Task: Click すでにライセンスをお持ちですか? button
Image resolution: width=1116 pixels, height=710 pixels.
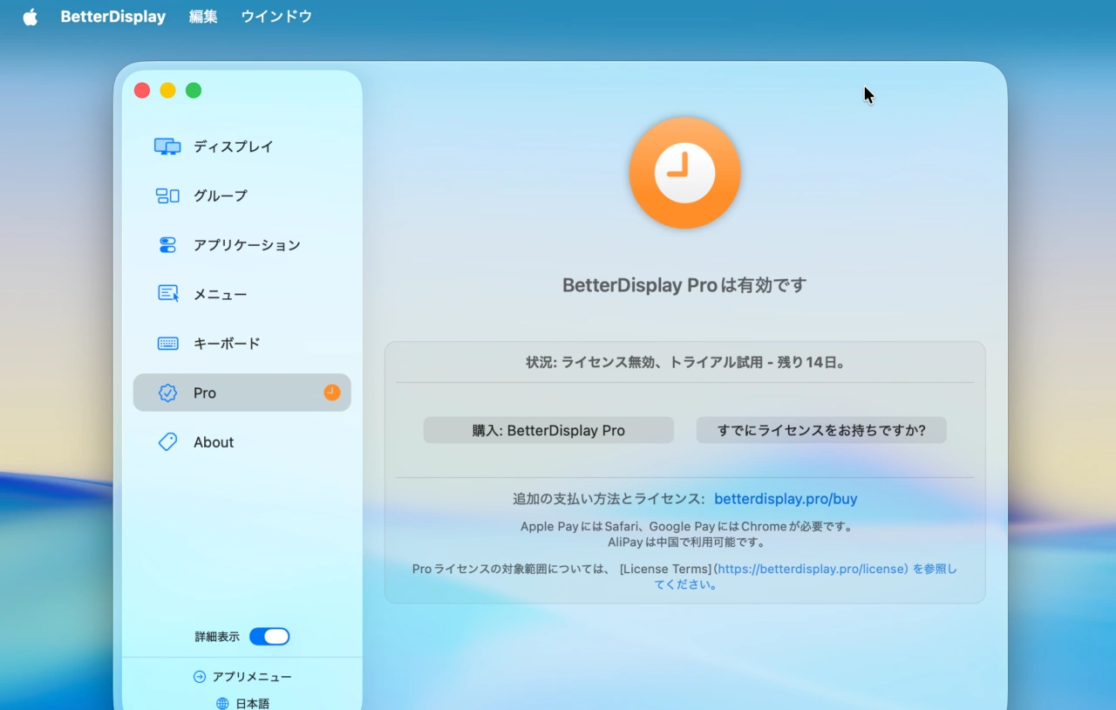Action: click(821, 430)
